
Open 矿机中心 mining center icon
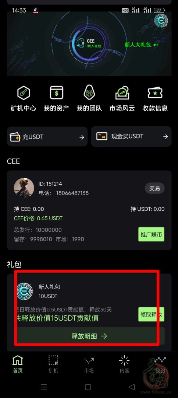click(24, 93)
